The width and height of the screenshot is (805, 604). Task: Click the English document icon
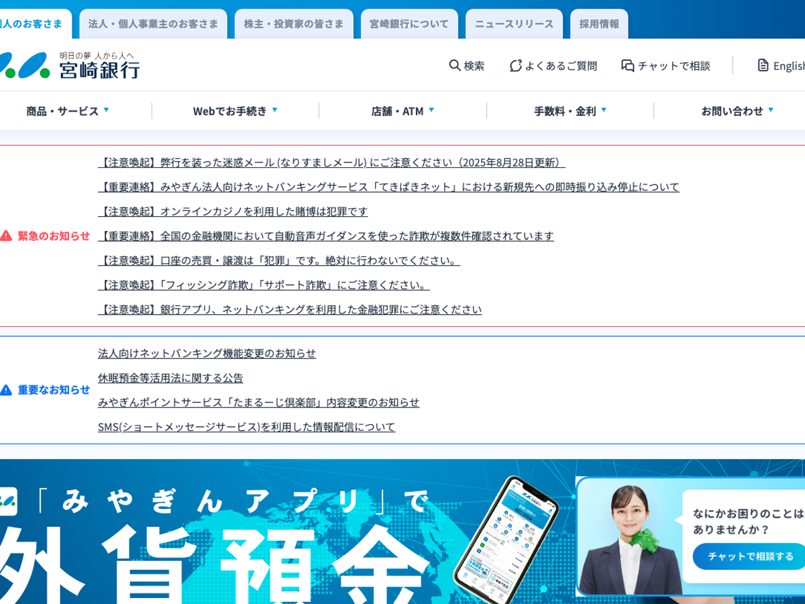pyautogui.click(x=763, y=66)
